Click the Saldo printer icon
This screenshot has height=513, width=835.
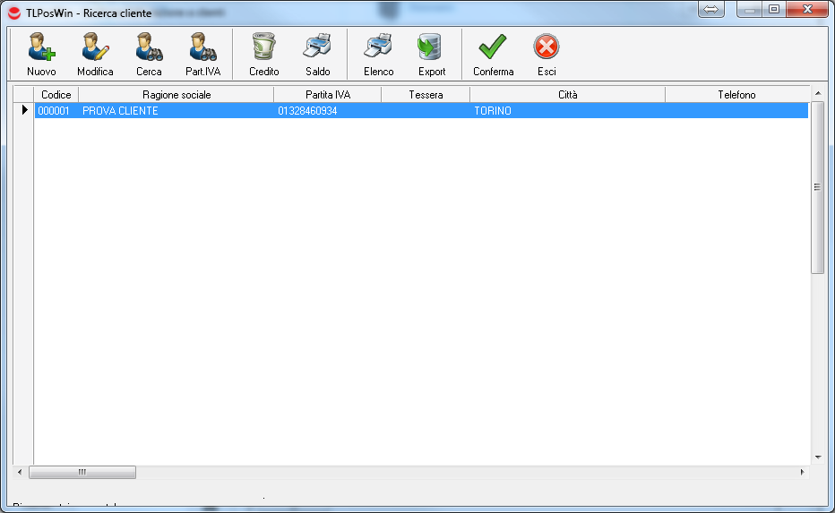[317, 47]
